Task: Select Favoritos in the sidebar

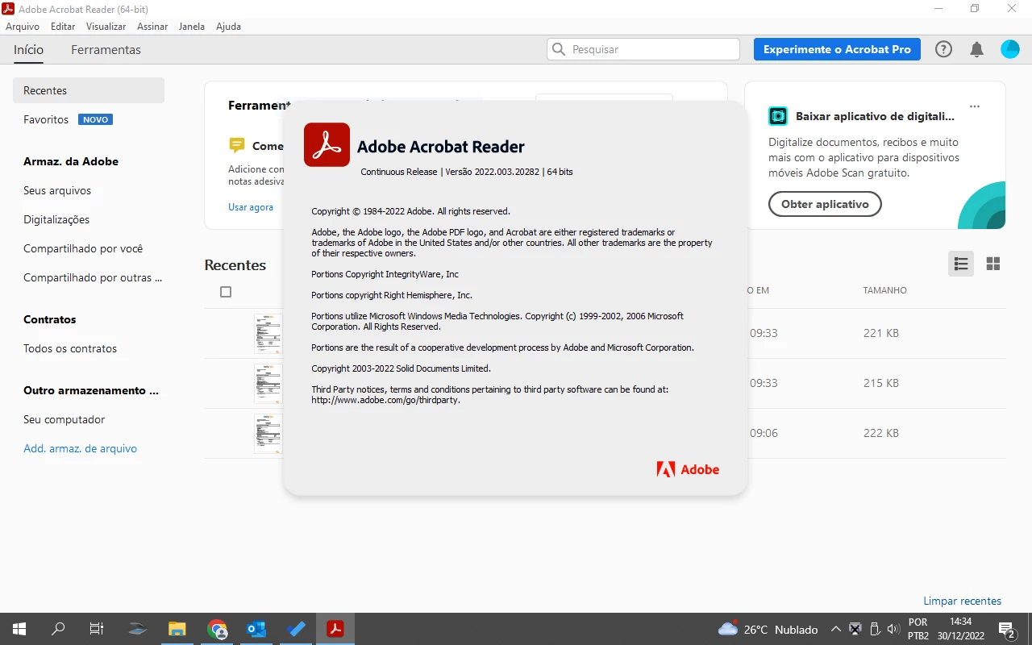Action: coord(46,119)
